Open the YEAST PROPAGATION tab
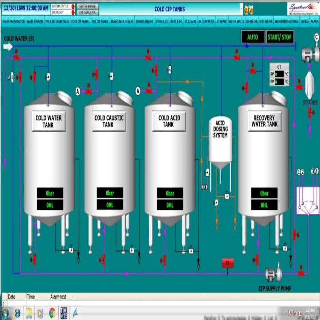The height and width of the screenshot is (320, 320). (13, 21)
